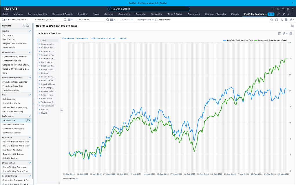The image size is (296, 185).
Task: Click the wrench next to Performance report
Action: 28,120
